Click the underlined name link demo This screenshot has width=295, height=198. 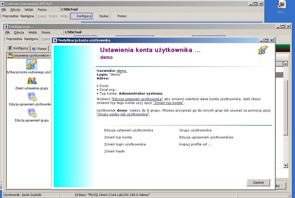tap(122, 71)
